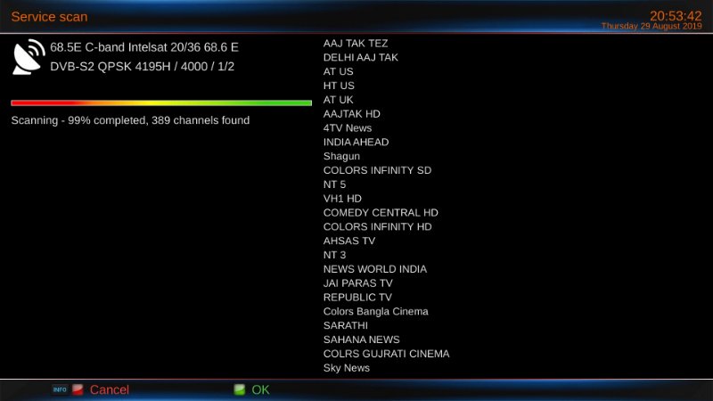Select SARATHI channel
The image size is (713, 401).
[x=346, y=325]
